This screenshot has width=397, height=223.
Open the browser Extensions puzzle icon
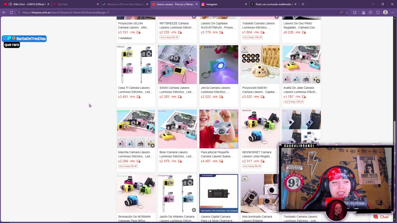[x=355, y=12]
